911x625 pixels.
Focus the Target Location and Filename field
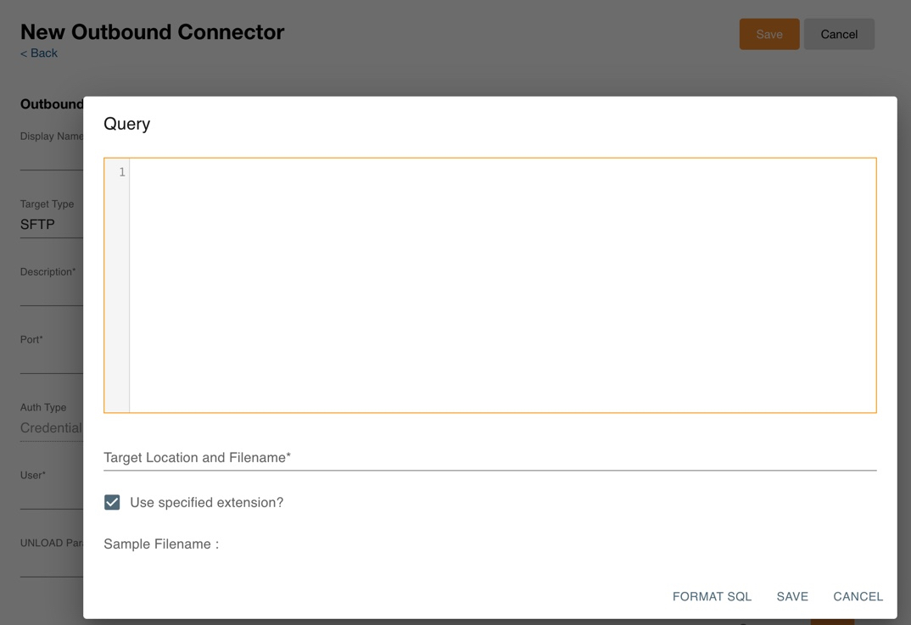[489, 458]
